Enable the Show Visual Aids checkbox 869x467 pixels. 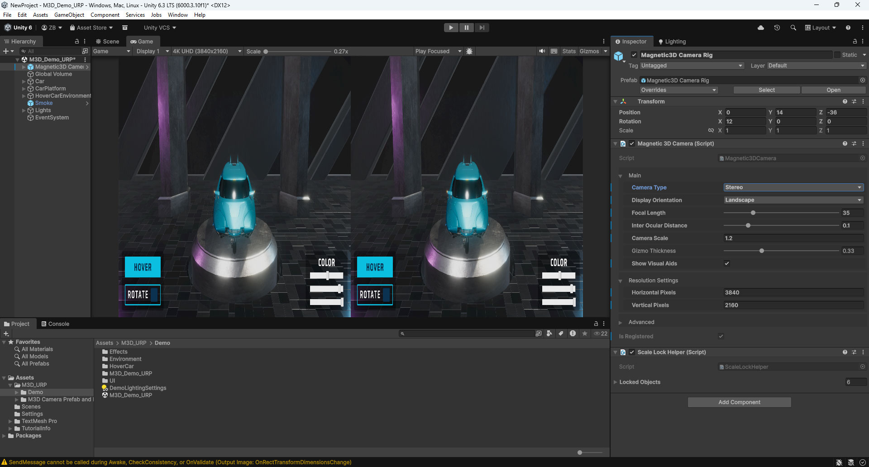tap(727, 263)
